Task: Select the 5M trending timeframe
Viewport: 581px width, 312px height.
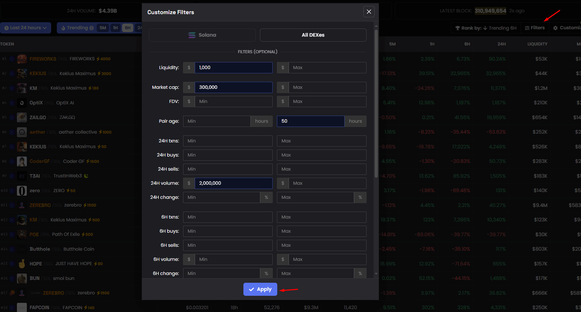Action: (x=103, y=28)
